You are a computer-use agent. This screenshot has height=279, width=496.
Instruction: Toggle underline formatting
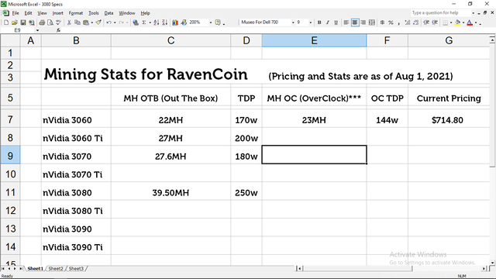pos(336,22)
